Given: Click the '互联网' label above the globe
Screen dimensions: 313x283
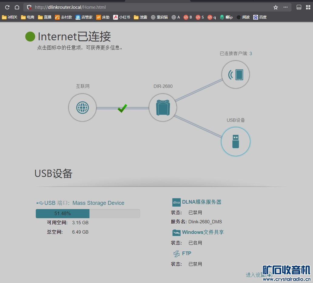Looking at the screenshot, I should coord(82,86).
